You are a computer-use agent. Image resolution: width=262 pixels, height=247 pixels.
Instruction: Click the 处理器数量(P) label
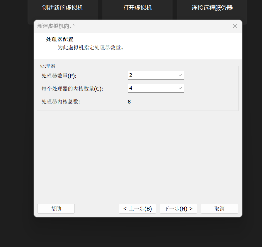tap(59, 76)
